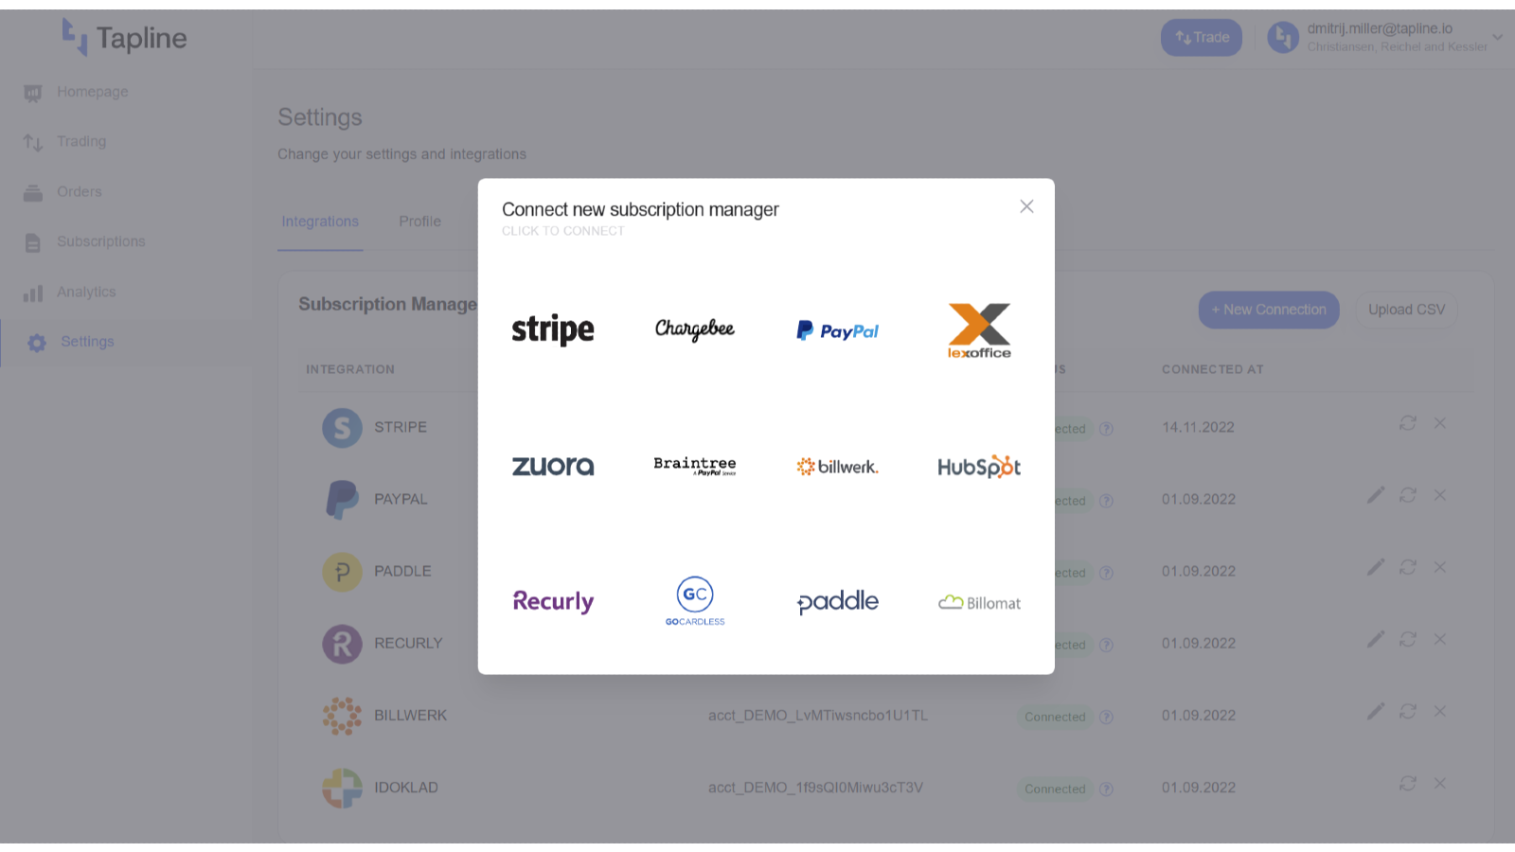Connect lexoffice from the modal
The width and height of the screenshot is (1515, 852).
[x=979, y=330]
